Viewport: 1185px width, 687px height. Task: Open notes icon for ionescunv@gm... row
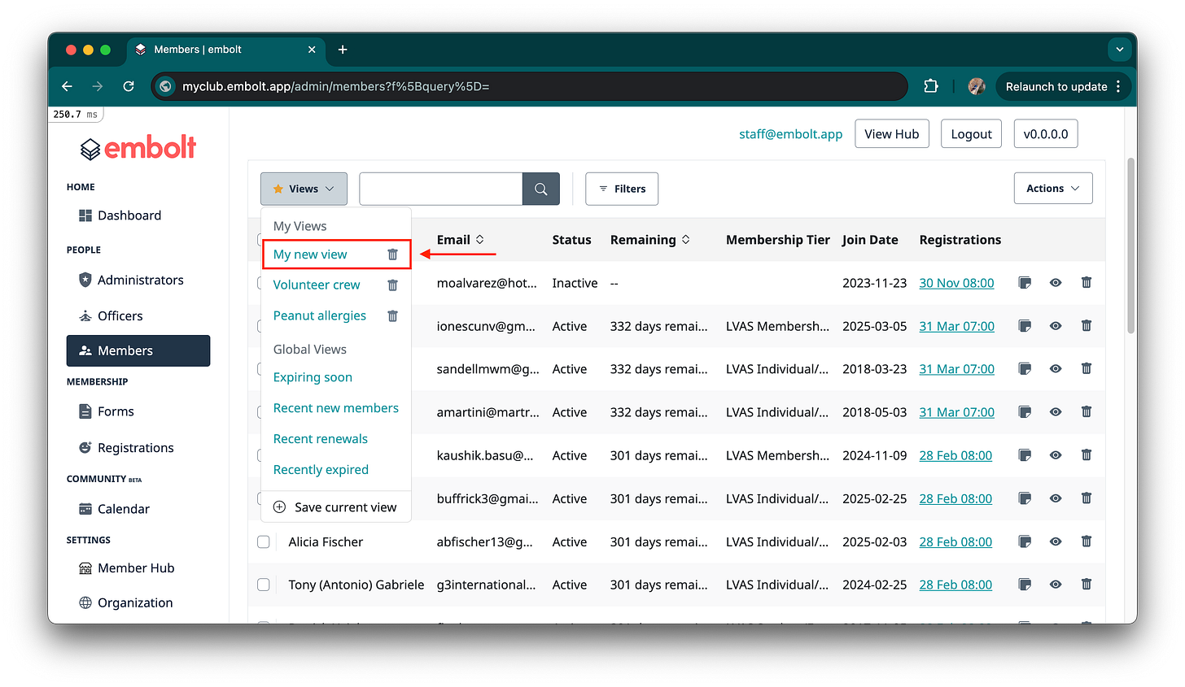1025,326
